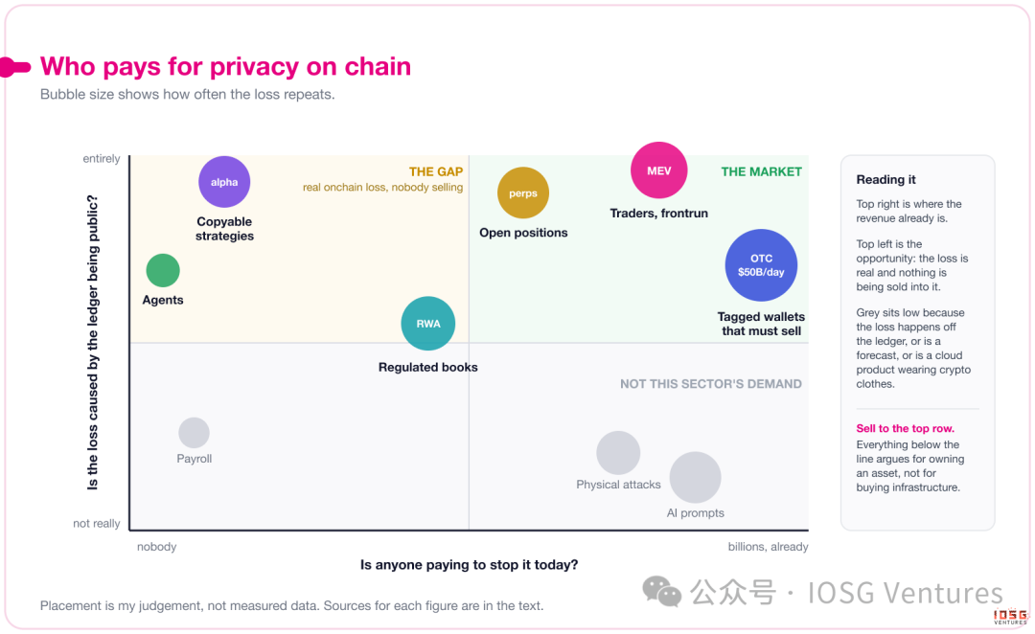The width and height of the screenshot is (1035, 634).
Task: Click x-axis title 'Is anyone paying to stop it today?'
Action: click(469, 565)
